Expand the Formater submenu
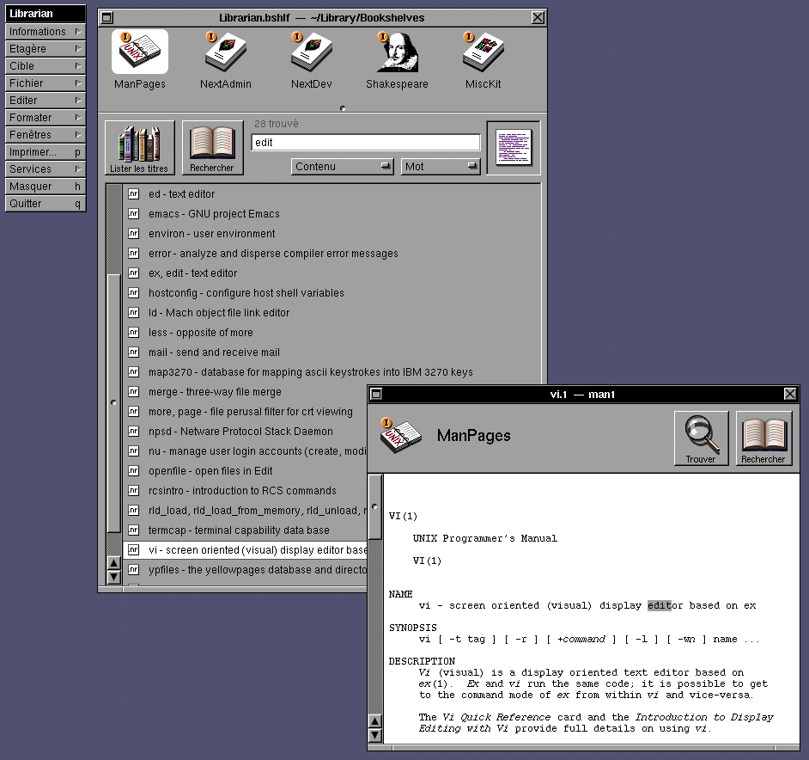809x760 pixels. pos(46,117)
